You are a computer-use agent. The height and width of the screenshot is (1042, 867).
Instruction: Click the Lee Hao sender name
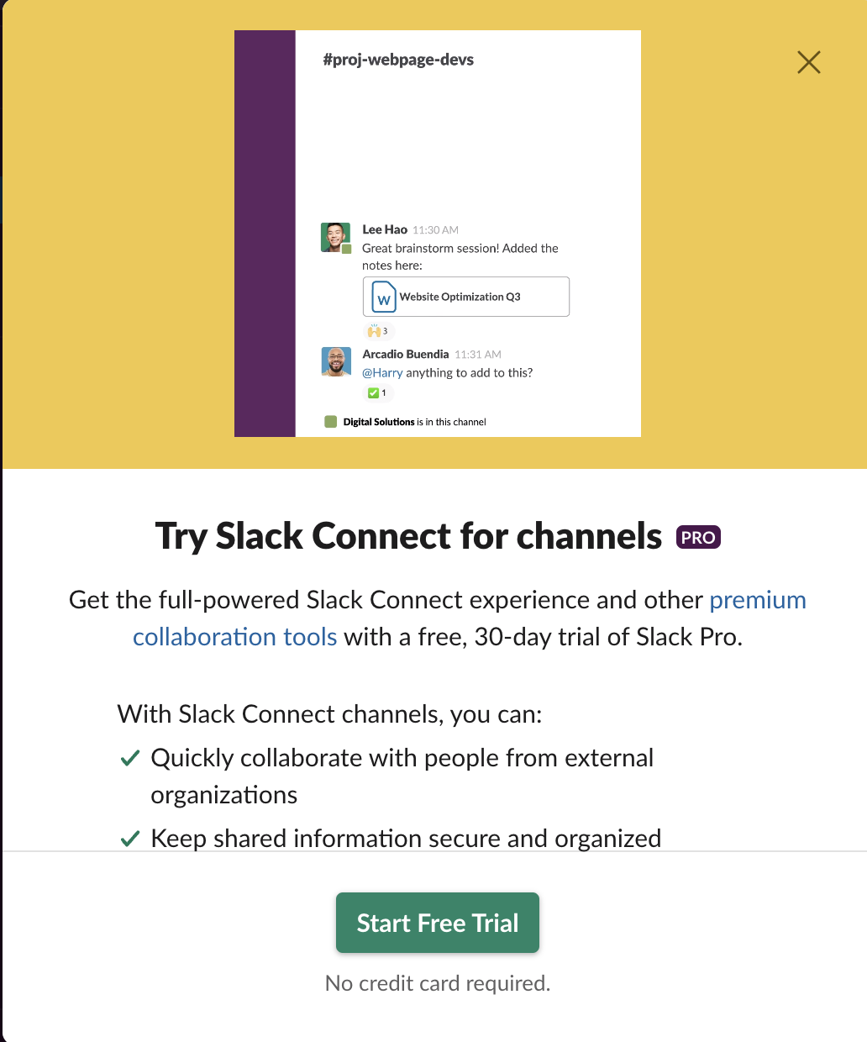coord(385,229)
